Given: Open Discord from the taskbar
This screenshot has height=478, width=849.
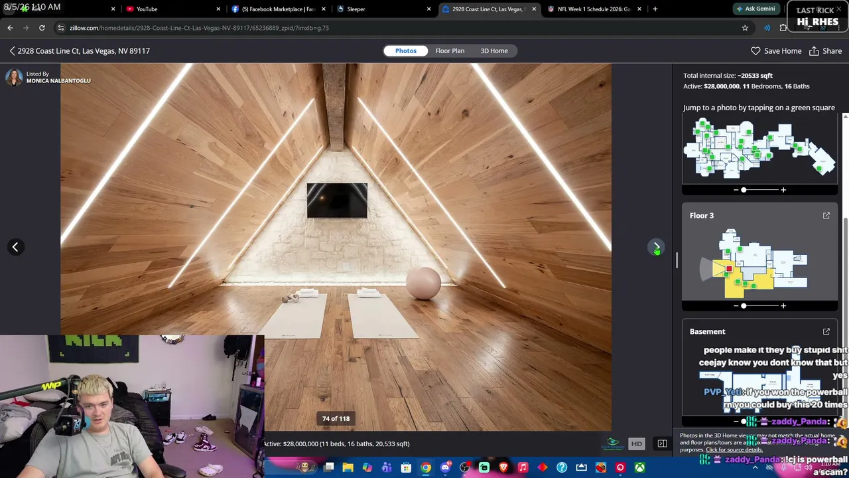Looking at the screenshot, I should [445, 468].
